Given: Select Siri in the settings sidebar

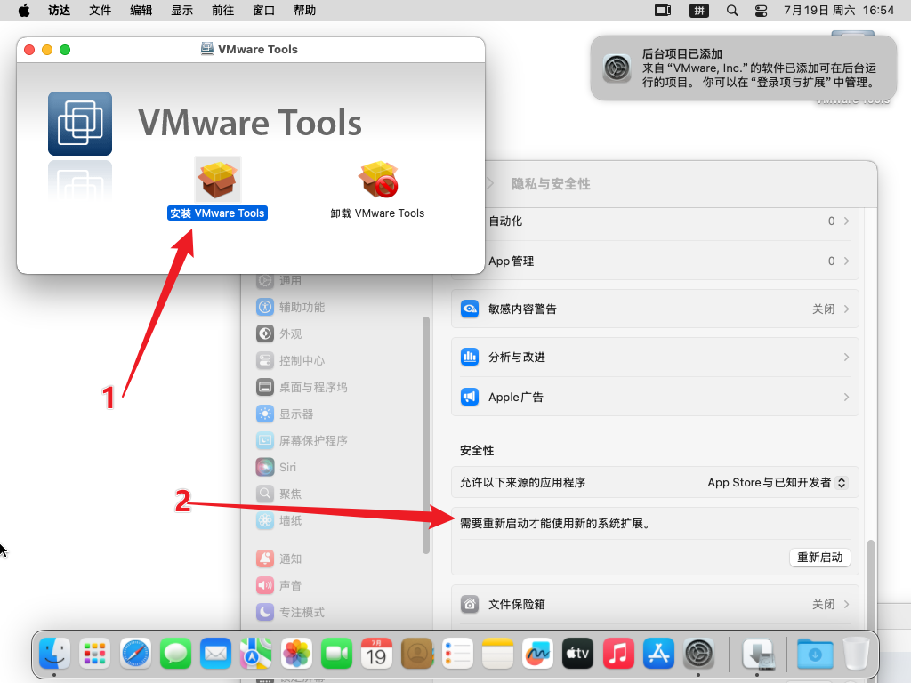Looking at the screenshot, I should (x=339, y=468).
